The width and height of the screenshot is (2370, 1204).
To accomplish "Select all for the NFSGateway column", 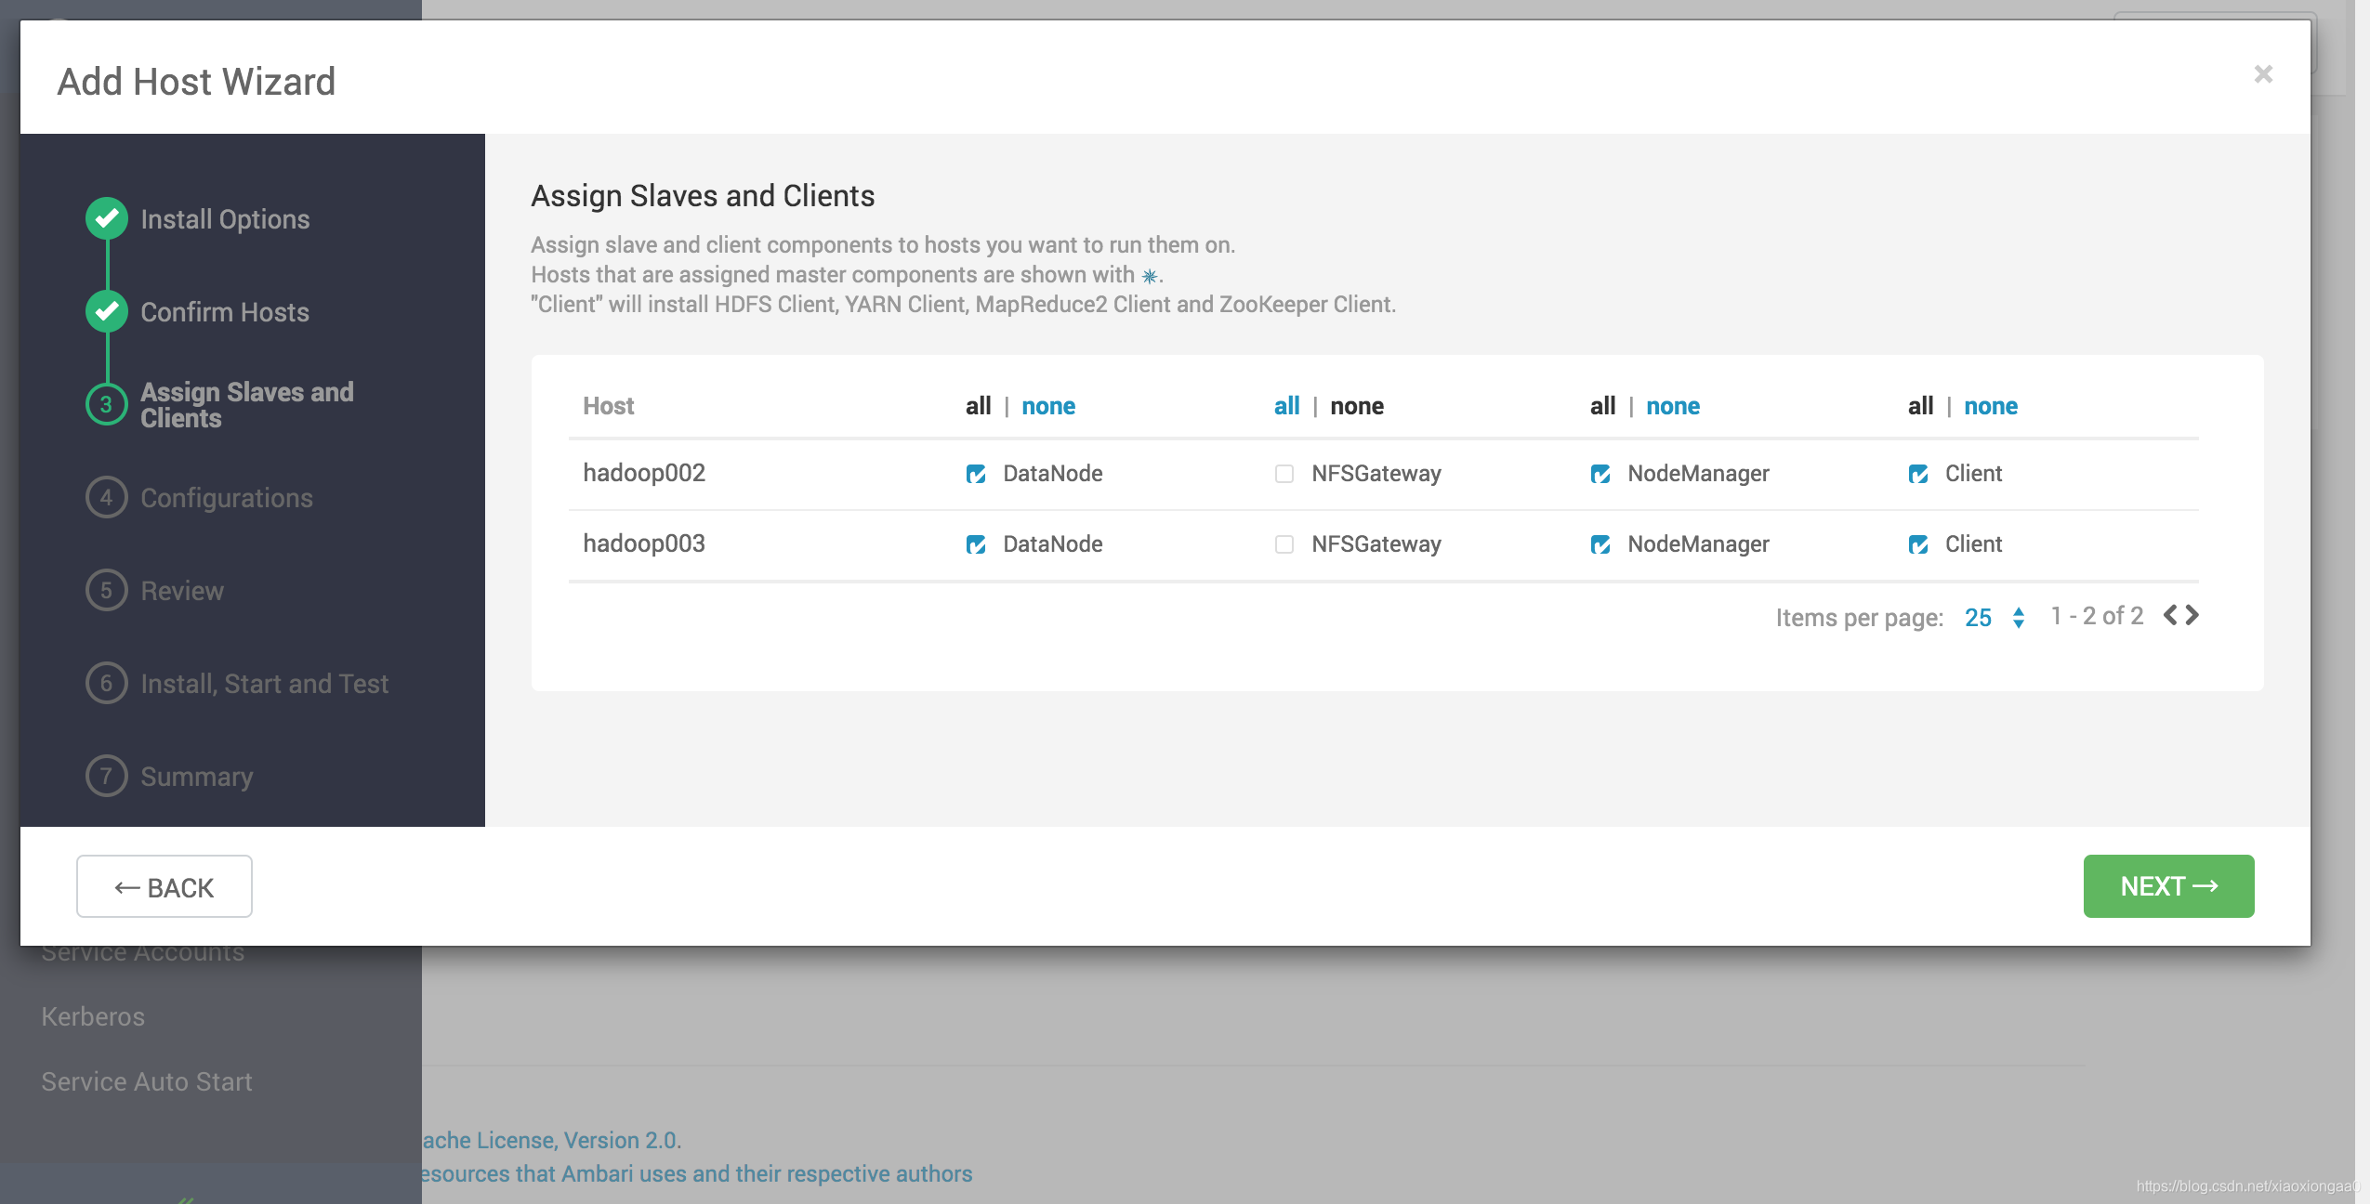I will pos(1286,406).
